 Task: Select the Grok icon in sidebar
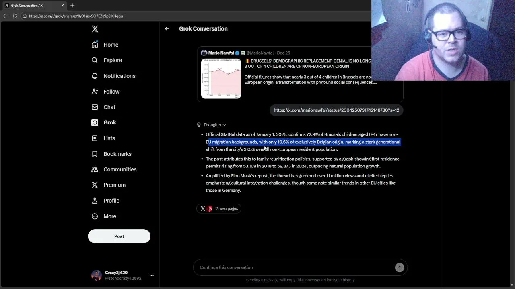tap(95, 123)
